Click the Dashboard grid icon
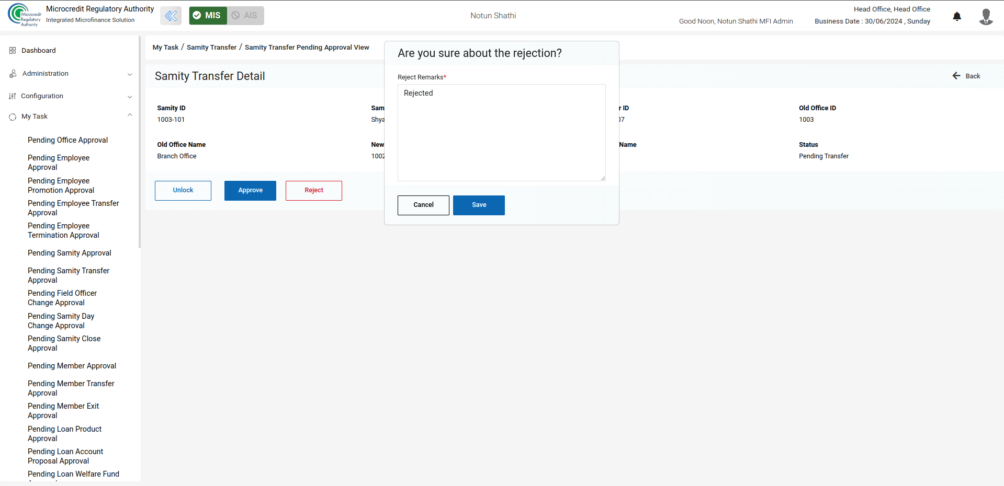This screenshot has height=486, width=1004. pyautogui.click(x=13, y=51)
